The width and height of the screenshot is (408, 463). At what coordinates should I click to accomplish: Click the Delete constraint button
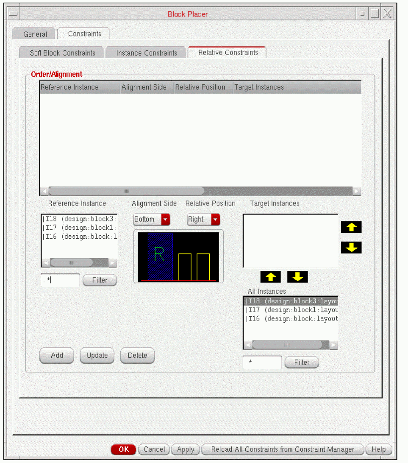coord(137,355)
